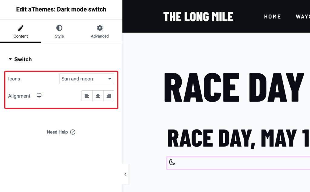Go to the HOME nav link
The height and width of the screenshot is (192, 310).
272,17
